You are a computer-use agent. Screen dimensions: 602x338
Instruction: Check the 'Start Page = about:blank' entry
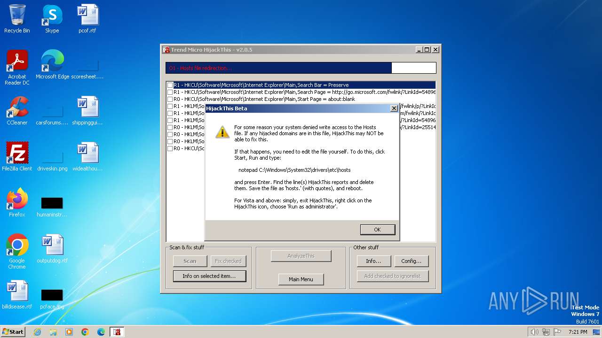coord(170,99)
